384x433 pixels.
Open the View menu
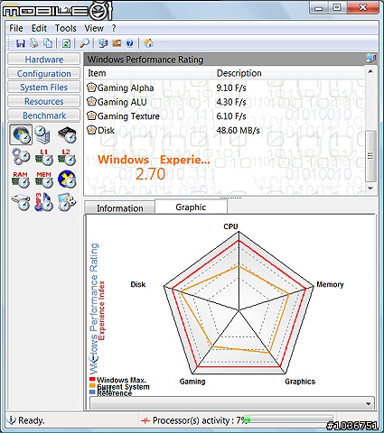coord(94,28)
